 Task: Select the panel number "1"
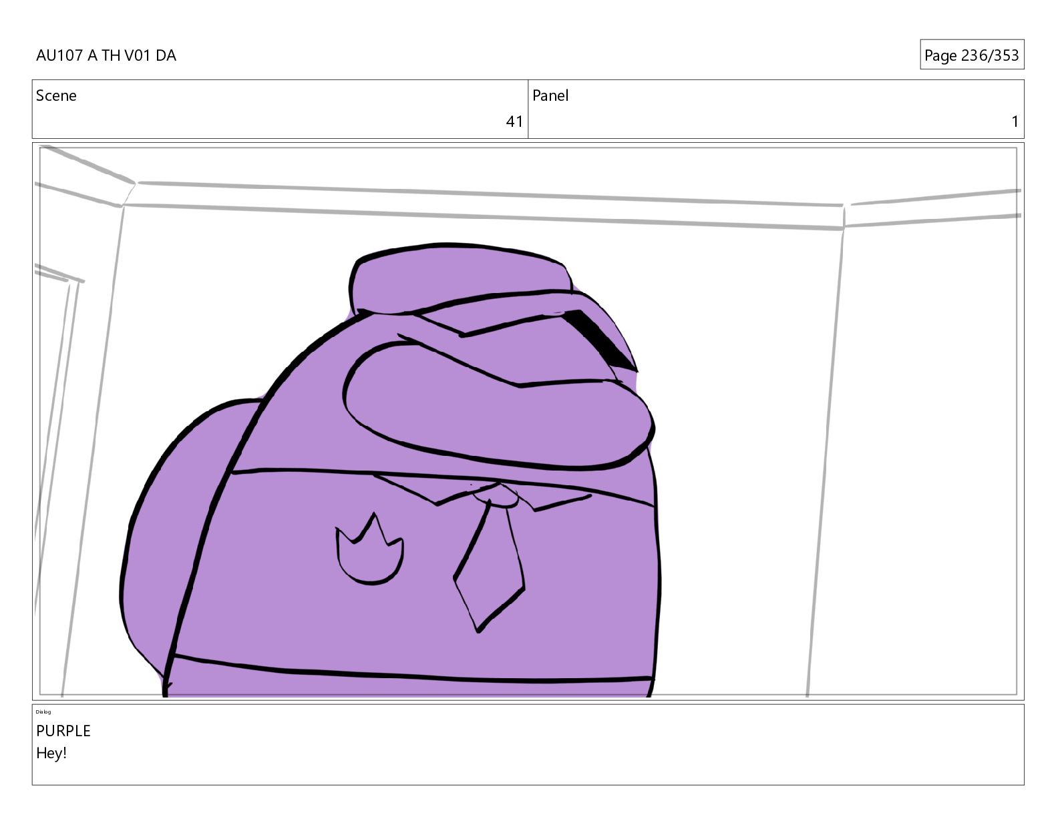pos(1015,121)
